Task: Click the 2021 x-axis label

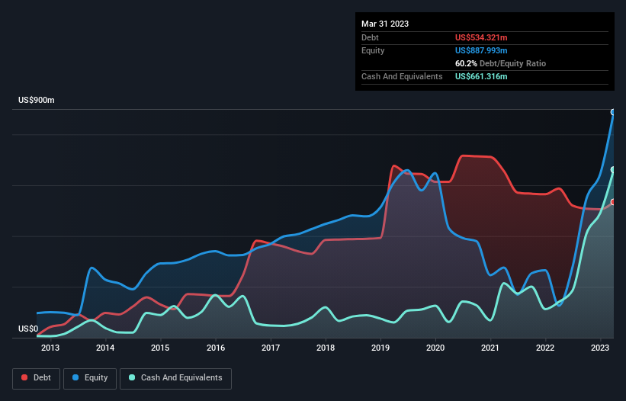Action: coord(490,348)
